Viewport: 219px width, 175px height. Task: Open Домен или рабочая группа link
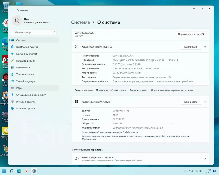[x=111, y=90]
